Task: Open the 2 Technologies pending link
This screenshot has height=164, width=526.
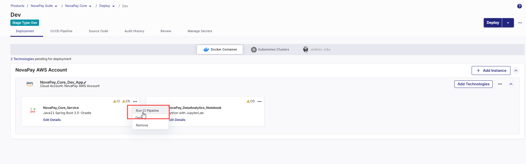Action: [22, 59]
